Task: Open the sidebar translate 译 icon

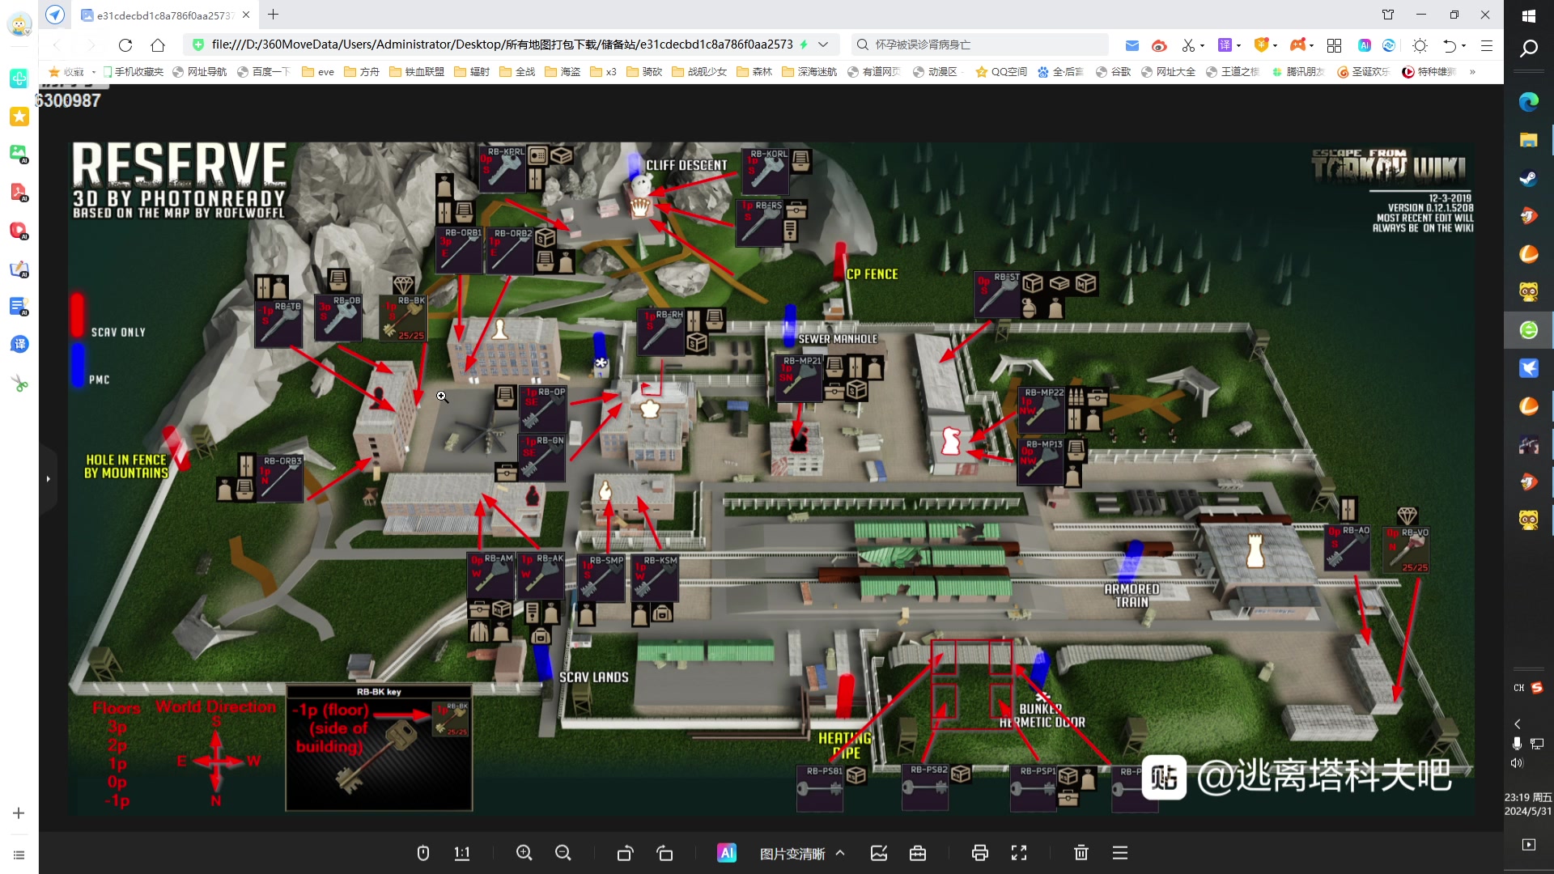Action: point(19,344)
